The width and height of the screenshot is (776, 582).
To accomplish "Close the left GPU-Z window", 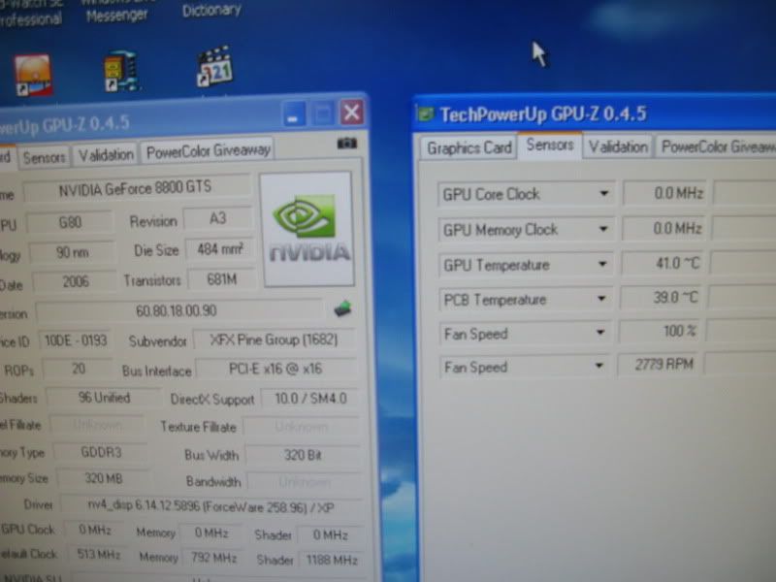I will pos(351,113).
